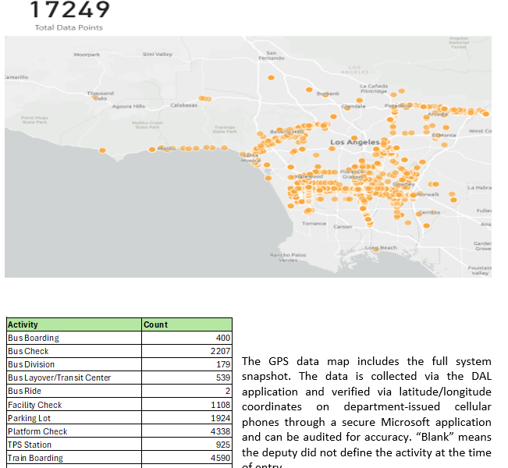
Task: Select the Simi Valley map label
Action: [157, 54]
